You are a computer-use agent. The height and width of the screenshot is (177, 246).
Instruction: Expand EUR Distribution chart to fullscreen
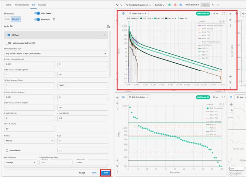coord(223,97)
